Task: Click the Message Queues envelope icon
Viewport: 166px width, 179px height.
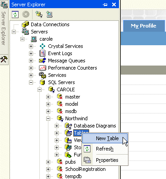Action: pos(43,61)
